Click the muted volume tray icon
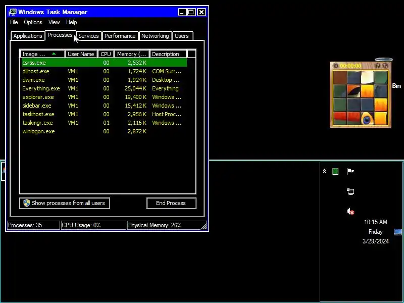The image size is (404, 303). coord(350,212)
